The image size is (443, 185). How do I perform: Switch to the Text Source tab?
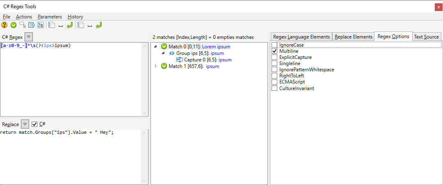[x=426, y=37]
